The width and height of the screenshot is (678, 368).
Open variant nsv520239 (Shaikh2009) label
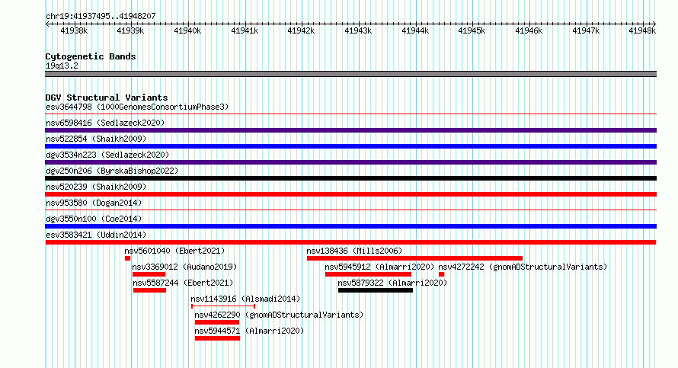click(96, 187)
